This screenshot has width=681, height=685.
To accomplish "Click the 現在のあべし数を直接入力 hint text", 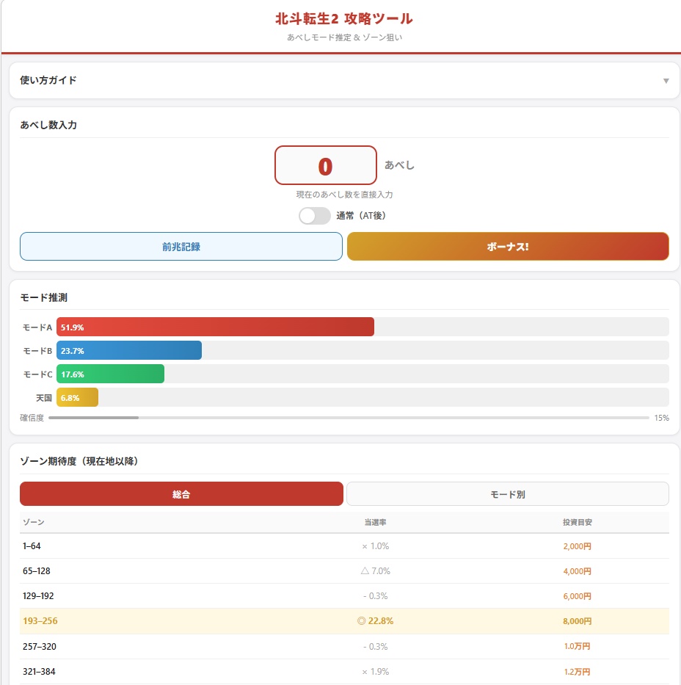I will coord(344,195).
